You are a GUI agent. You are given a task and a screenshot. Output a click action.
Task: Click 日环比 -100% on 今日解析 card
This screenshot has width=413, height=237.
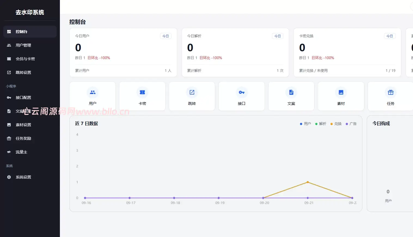[211, 58]
